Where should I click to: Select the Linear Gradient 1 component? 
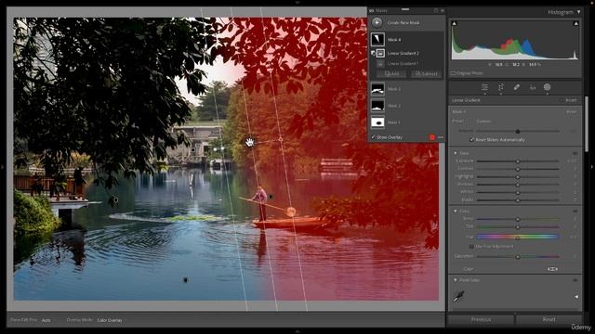click(403, 64)
